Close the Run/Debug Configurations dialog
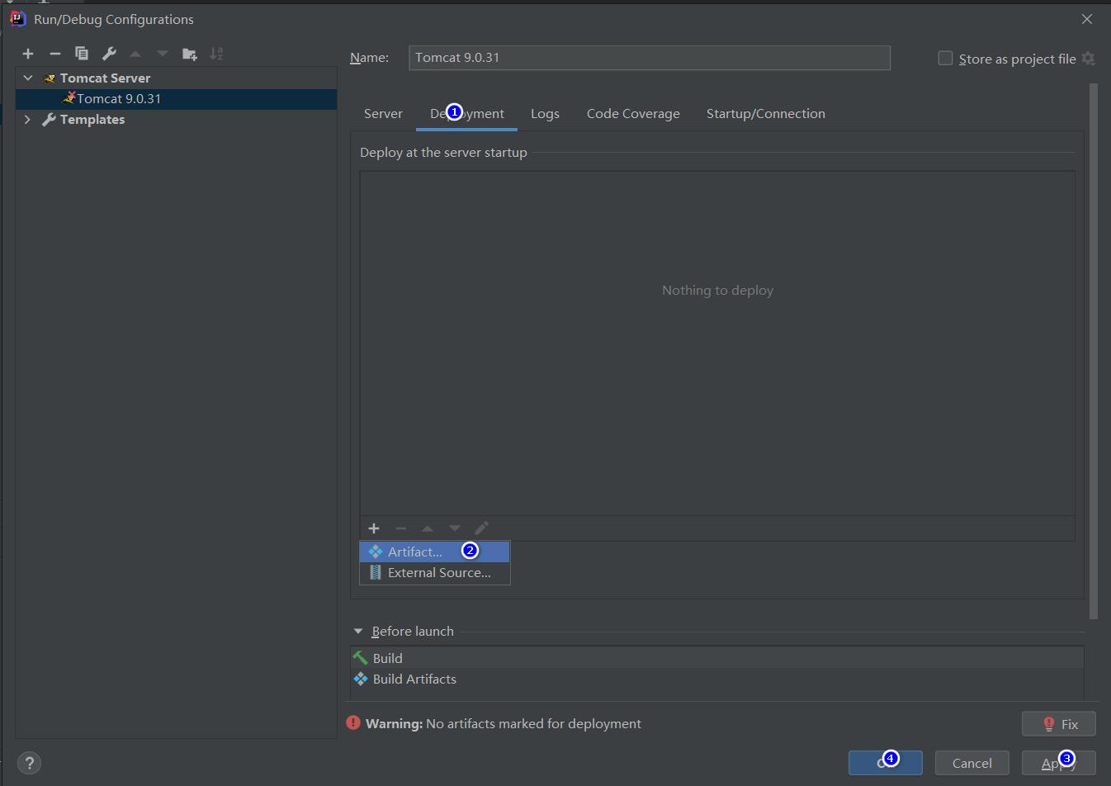The height and width of the screenshot is (786, 1111). (1087, 19)
